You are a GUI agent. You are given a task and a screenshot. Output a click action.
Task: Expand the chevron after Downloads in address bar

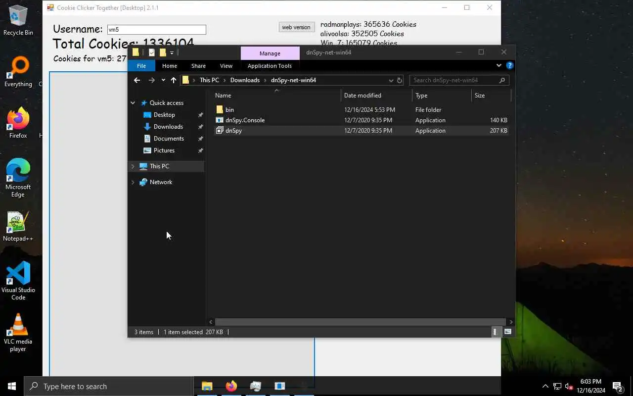coord(265,80)
